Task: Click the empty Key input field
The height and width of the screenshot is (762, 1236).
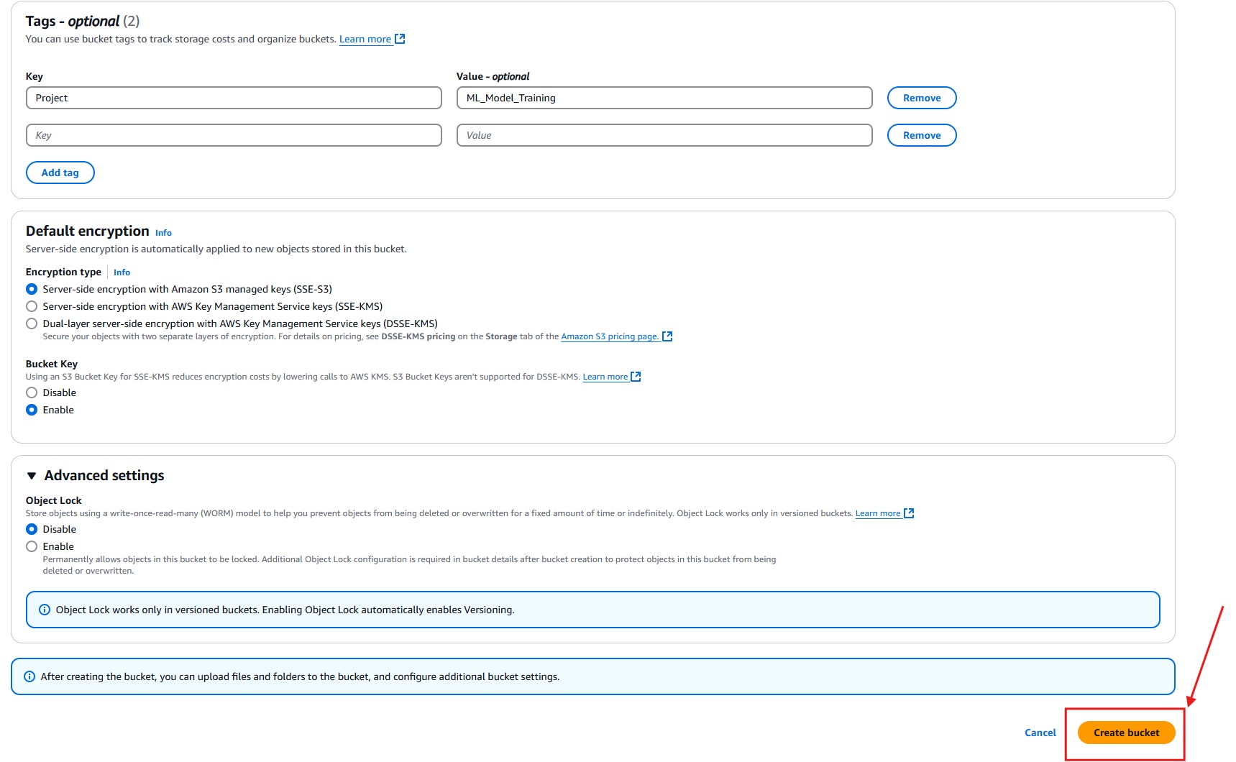Action: click(234, 135)
